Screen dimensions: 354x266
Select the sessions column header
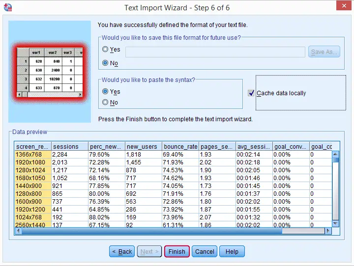coord(70,147)
